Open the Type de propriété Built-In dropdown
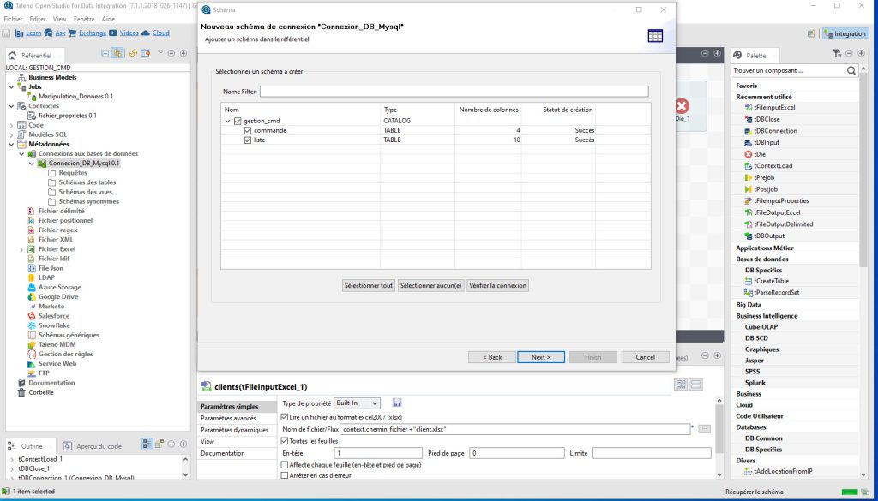The width and height of the screenshot is (878, 501). [x=358, y=403]
